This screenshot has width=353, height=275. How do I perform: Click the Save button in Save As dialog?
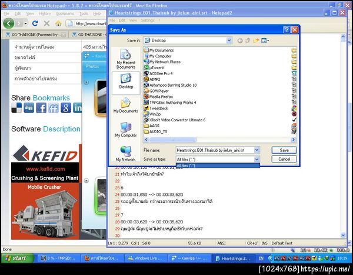284,150
